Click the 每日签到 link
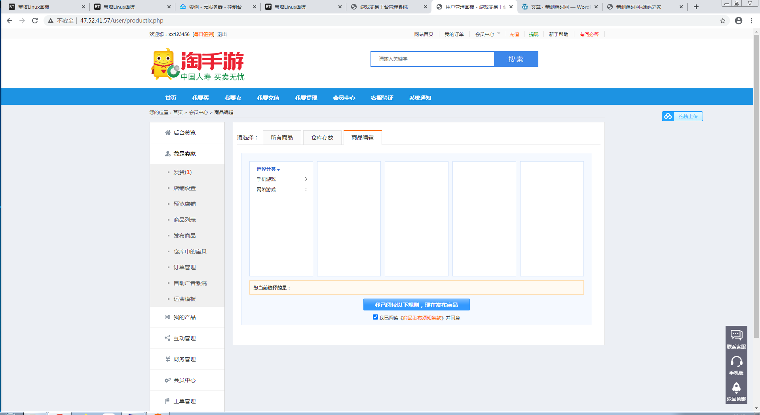Viewport: 760px width, 415px height. click(203, 34)
